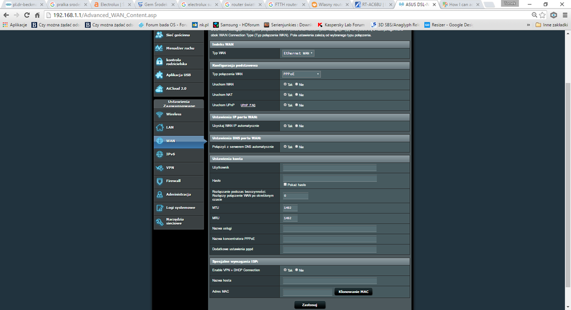Open the Firewall shield icon
571x310 pixels.
click(x=159, y=181)
